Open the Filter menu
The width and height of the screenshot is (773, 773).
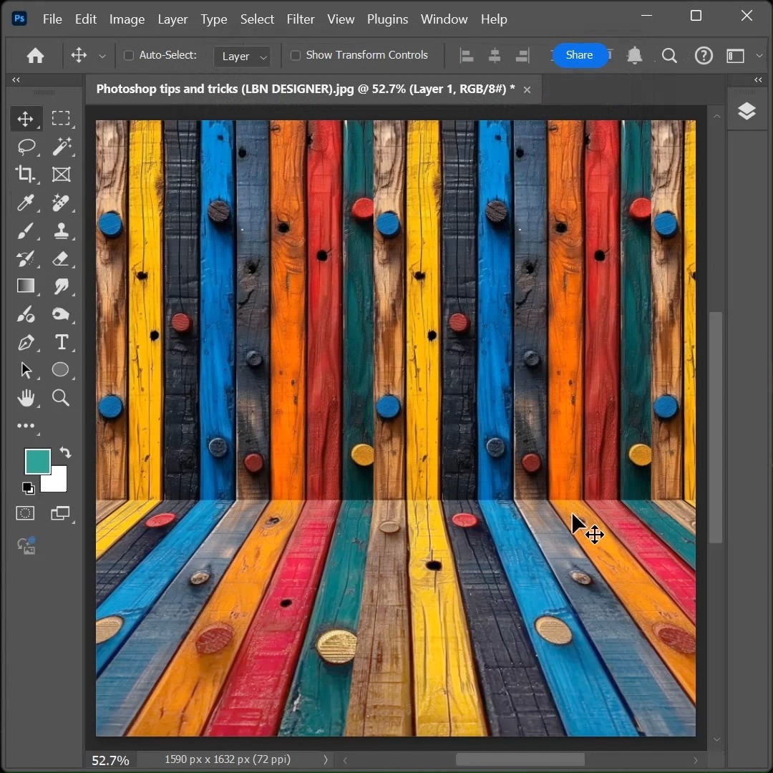tap(300, 19)
